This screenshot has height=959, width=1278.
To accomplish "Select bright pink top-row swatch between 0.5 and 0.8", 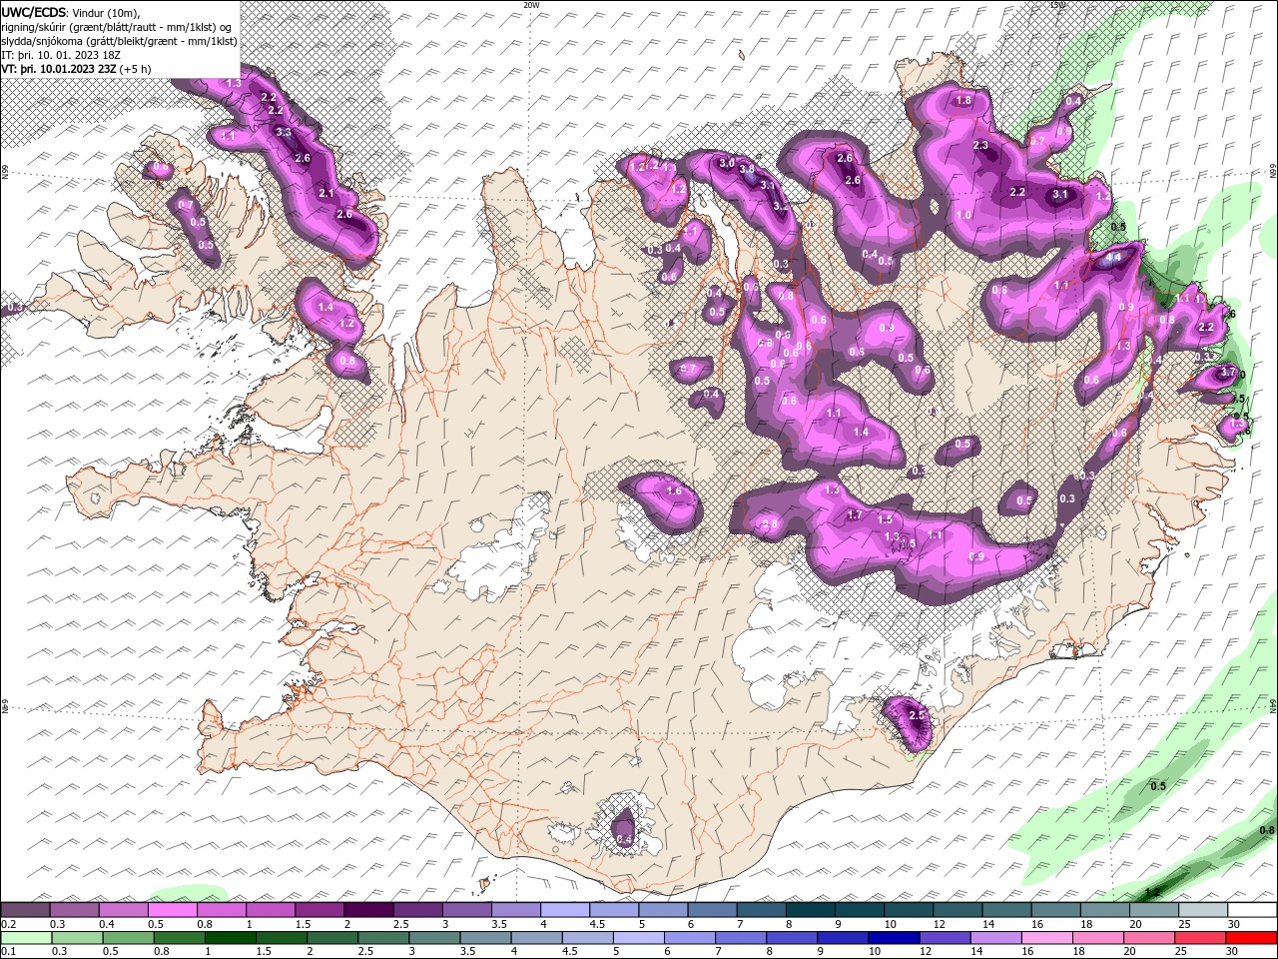I will coord(173,910).
